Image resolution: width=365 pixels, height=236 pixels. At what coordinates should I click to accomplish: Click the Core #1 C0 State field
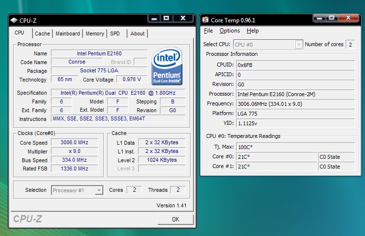point(336,167)
